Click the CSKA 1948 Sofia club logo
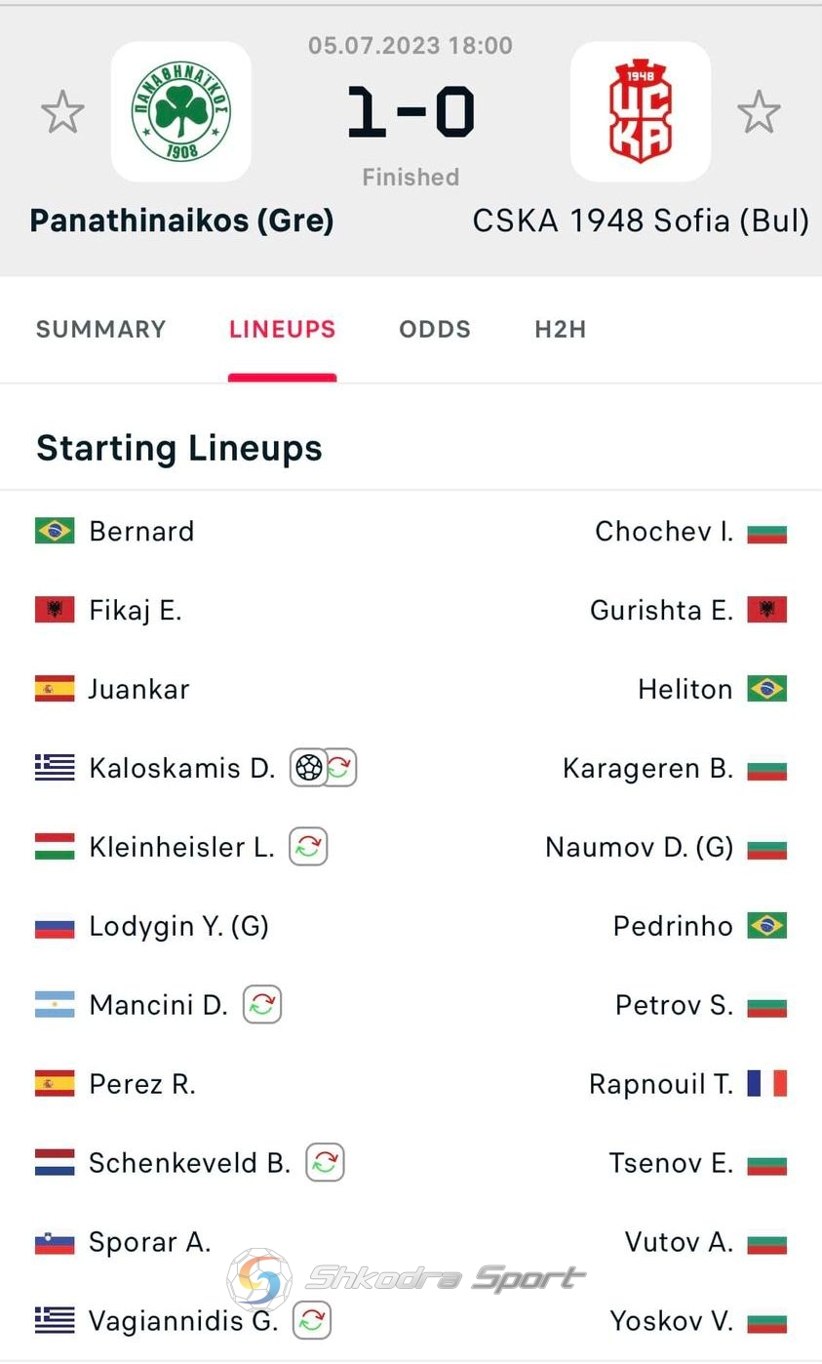The image size is (822, 1364). [x=641, y=111]
